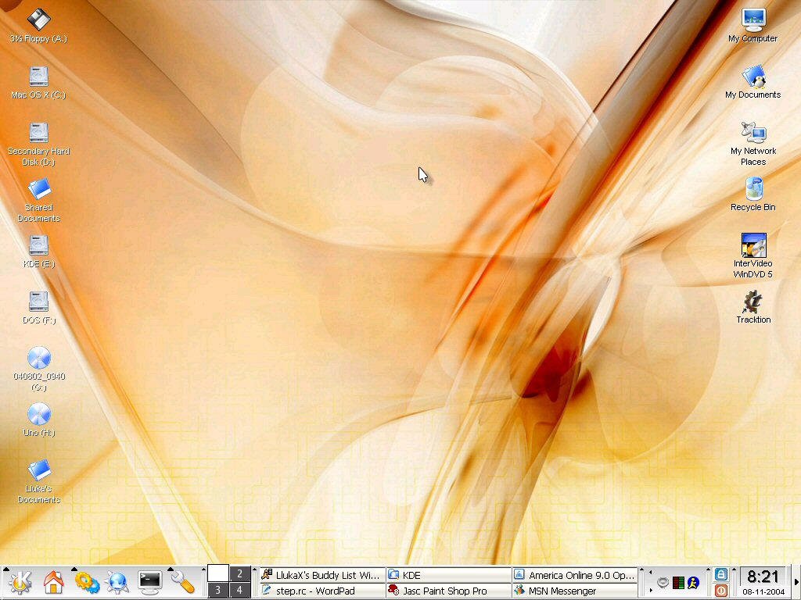Select the Uno (H:) disc icon

pos(39,414)
